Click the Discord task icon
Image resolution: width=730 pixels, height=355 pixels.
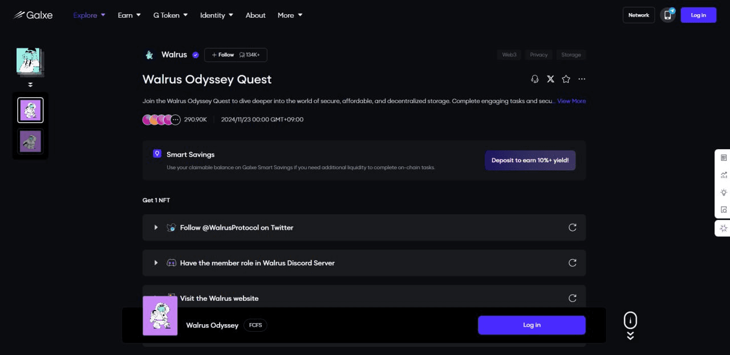171,263
